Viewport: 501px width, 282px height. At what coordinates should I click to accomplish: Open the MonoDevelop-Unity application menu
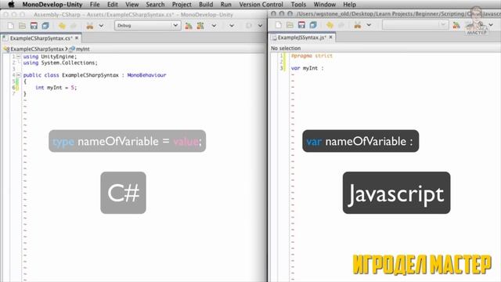click(x=52, y=5)
